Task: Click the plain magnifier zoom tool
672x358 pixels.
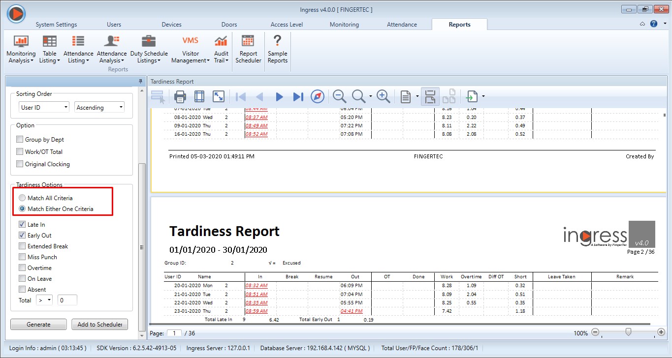Action: pyautogui.click(x=359, y=96)
